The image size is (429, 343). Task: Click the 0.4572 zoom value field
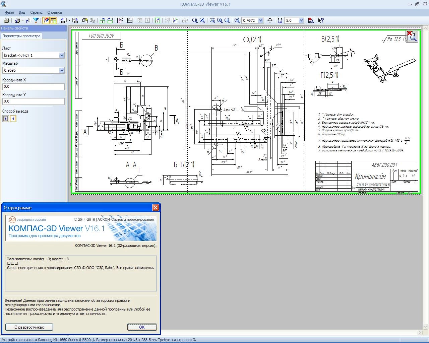click(250, 20)
